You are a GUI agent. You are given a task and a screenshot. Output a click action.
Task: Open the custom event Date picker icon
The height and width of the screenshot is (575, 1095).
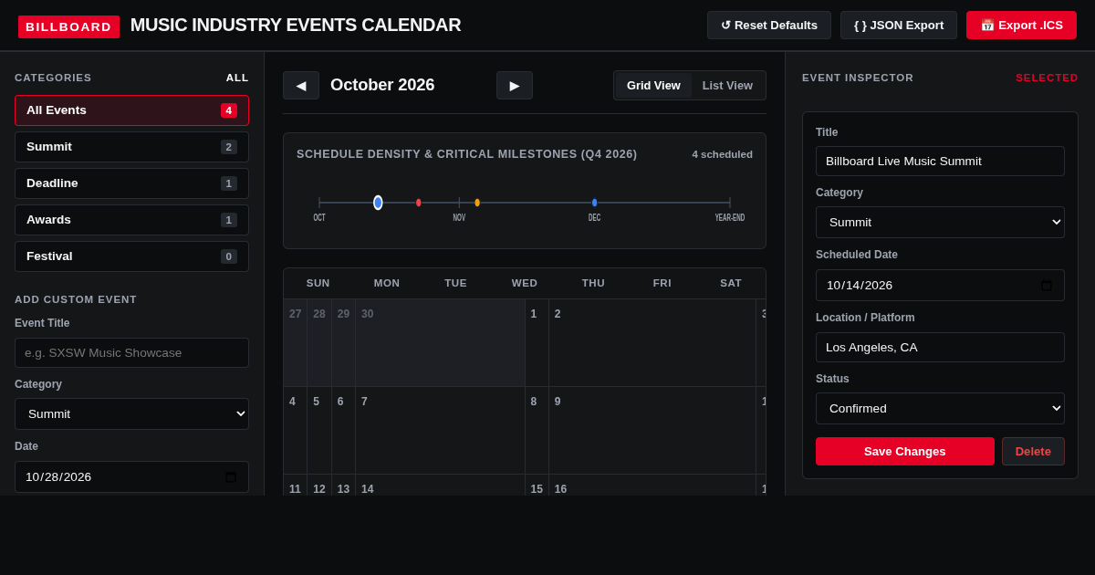click(x=231, y=477)
